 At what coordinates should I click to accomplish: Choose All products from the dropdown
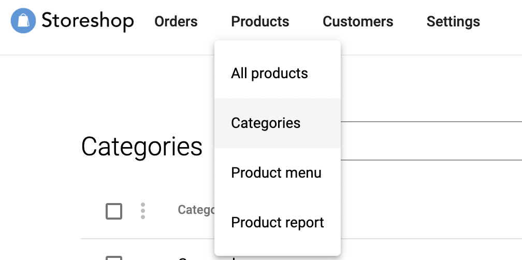269,74
